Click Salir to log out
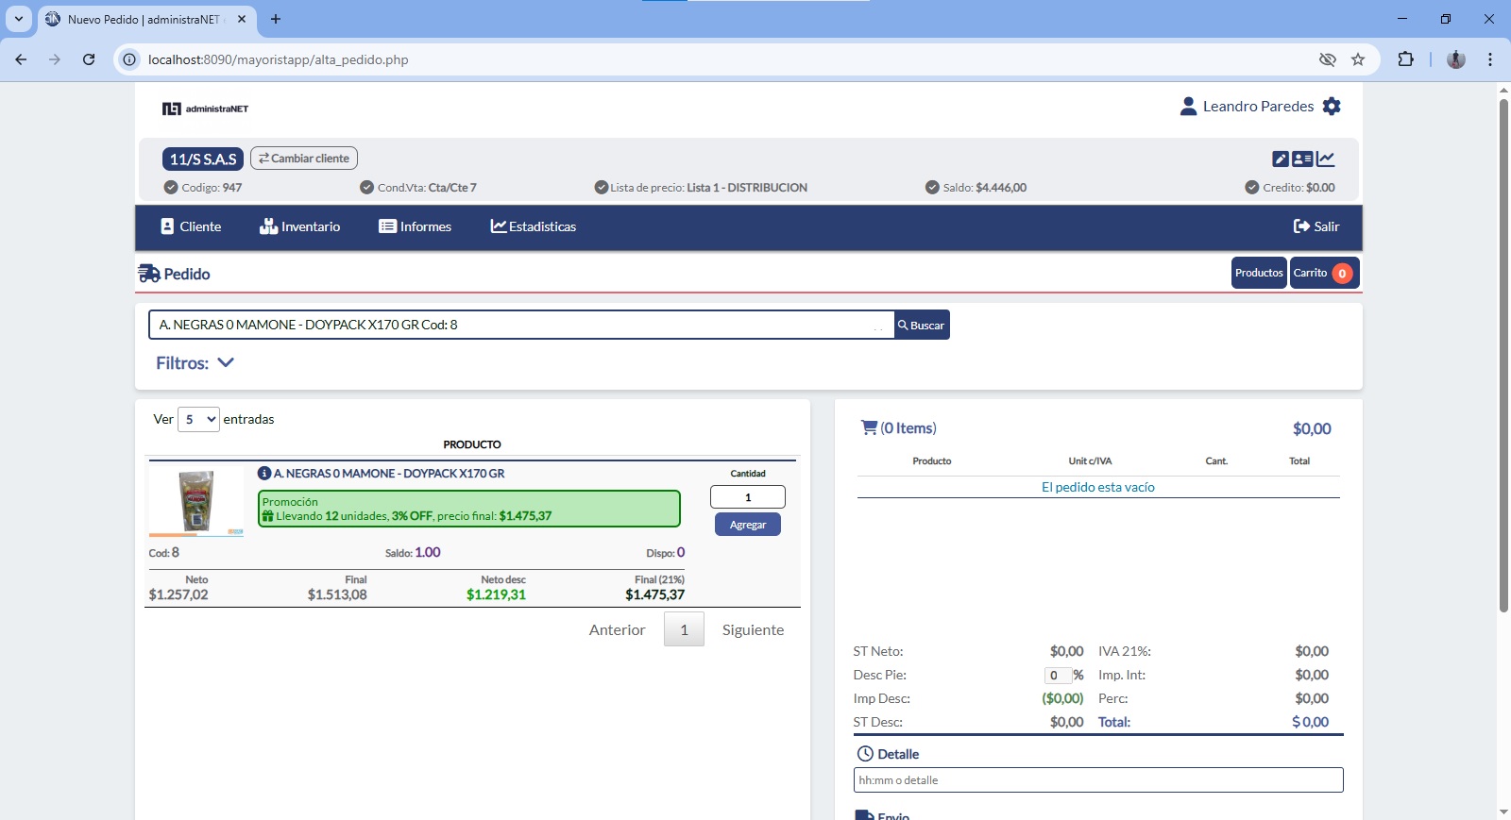This screenshot has height=820, width=1511. click(1316, 226)
